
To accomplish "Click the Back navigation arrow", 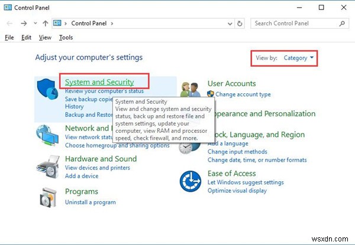I will click(9, 24).
